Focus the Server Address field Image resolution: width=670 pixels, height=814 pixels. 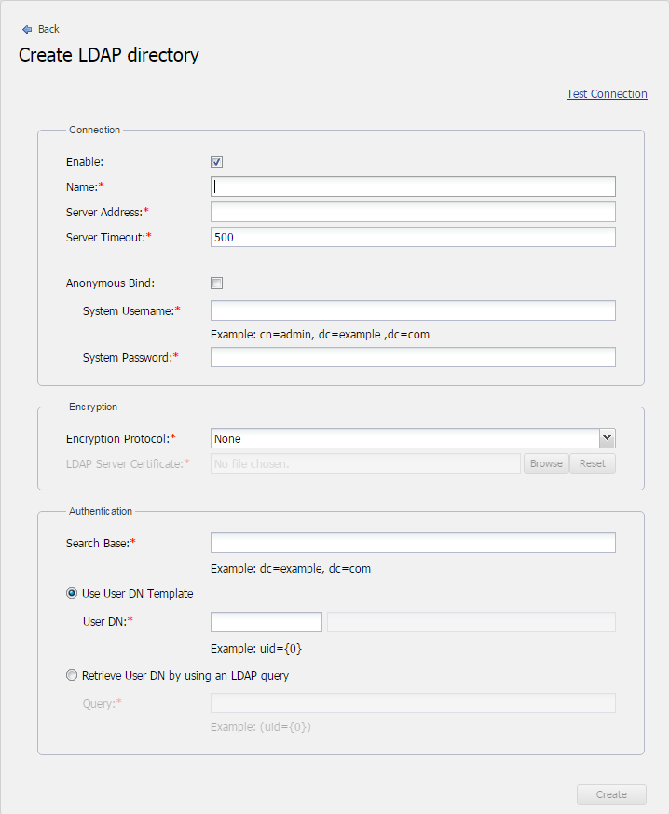(413, 212)
